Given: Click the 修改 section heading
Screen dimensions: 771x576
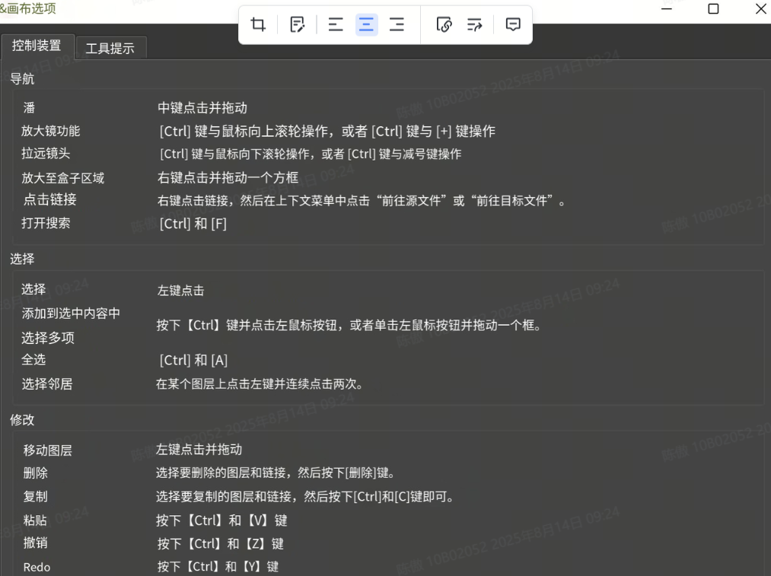Looking at the screenshot, I should click(23, 420).
